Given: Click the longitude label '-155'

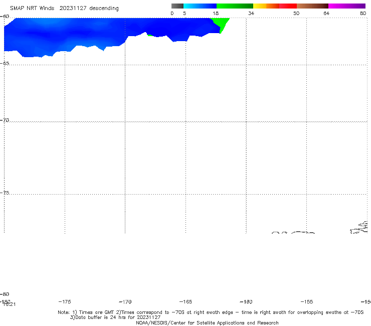Looking at the screenshot, I should click(x=307, y=302).
